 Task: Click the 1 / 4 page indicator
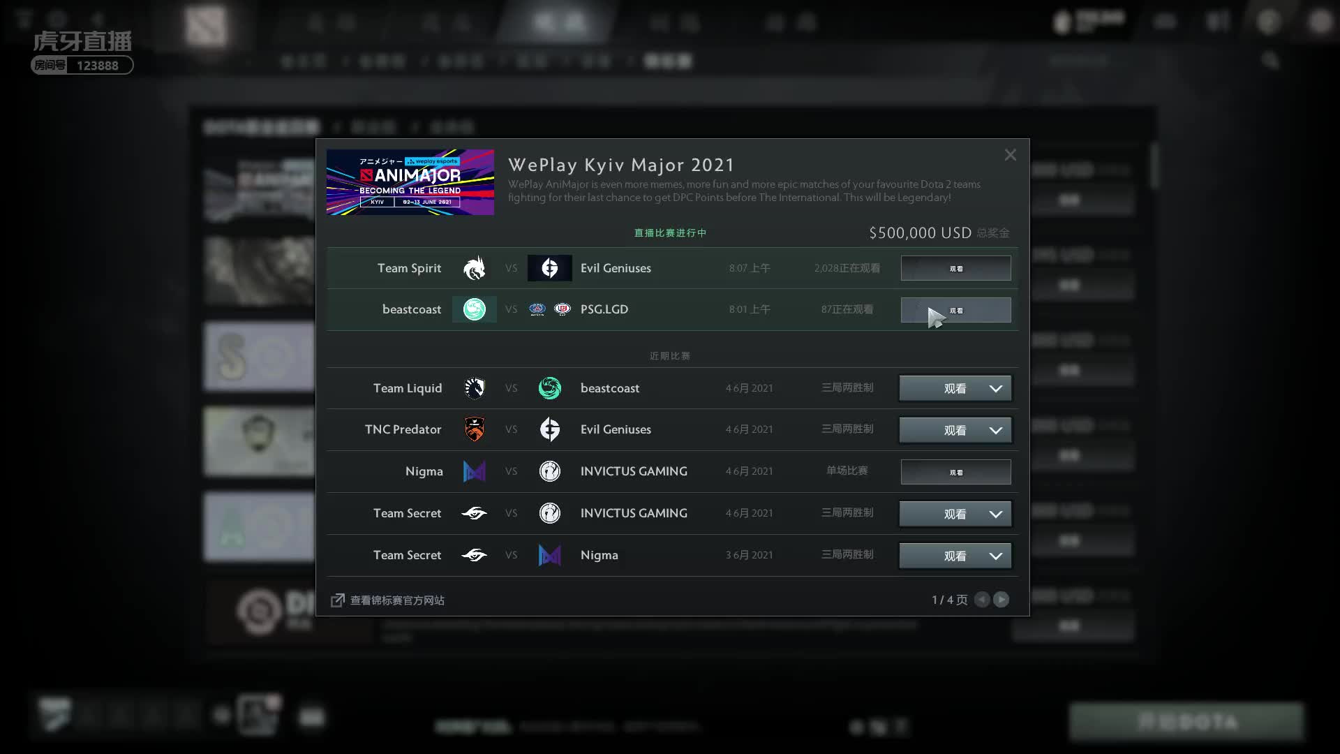(x=950, y=600)
